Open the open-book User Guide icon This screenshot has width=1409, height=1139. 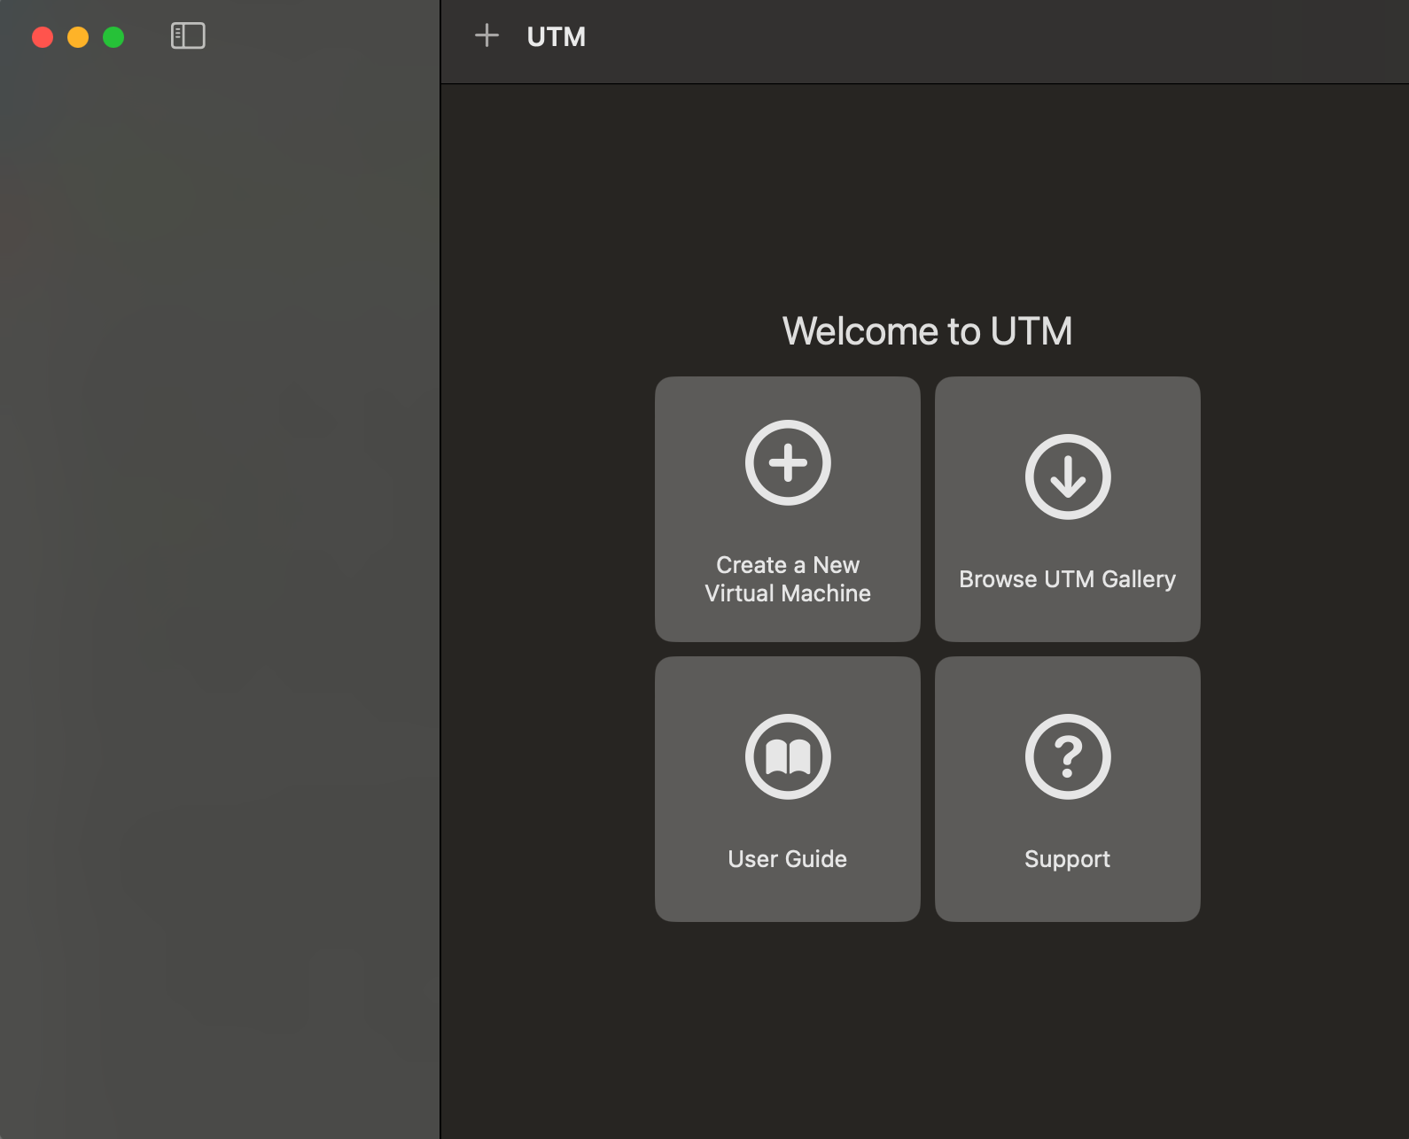pyautogui.click(x=788, y=756)
